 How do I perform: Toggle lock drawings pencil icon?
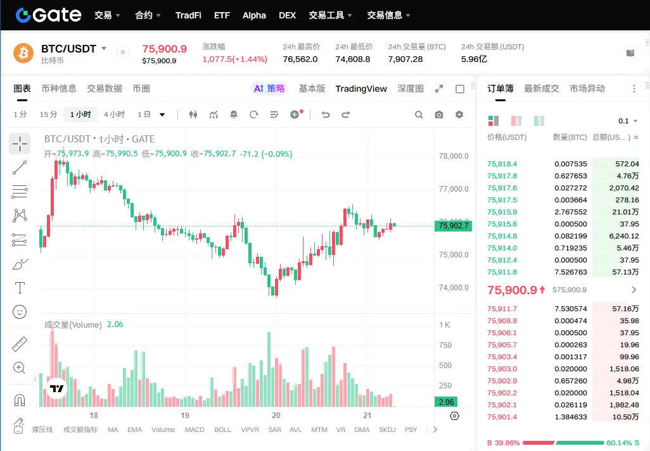18,425
